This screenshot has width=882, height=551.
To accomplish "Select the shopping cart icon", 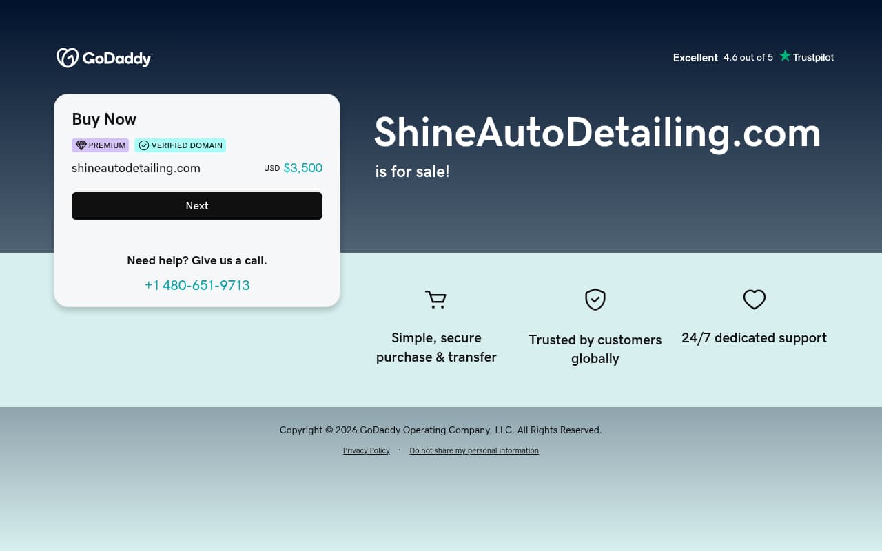I will (435, 300).
